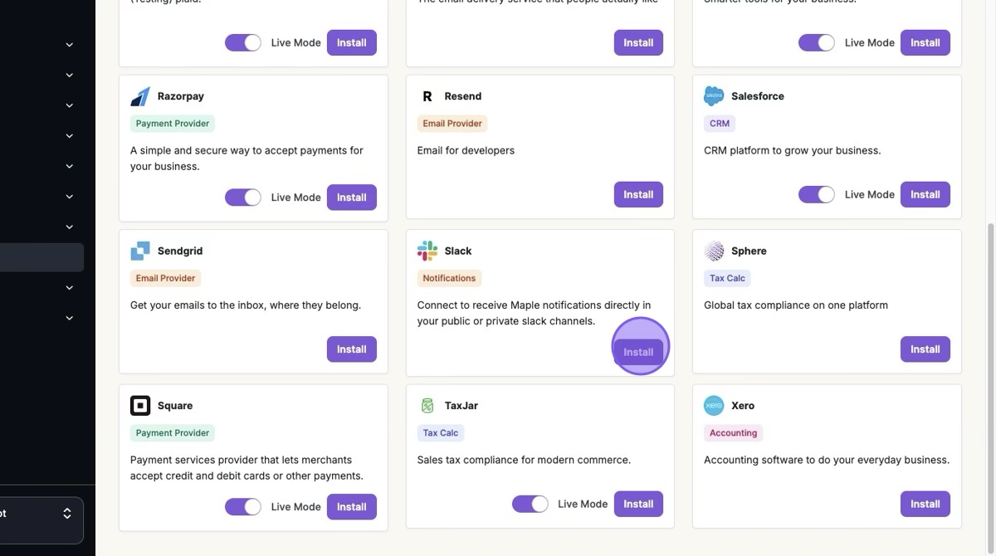Click the Square logo icon

(140, 406)
